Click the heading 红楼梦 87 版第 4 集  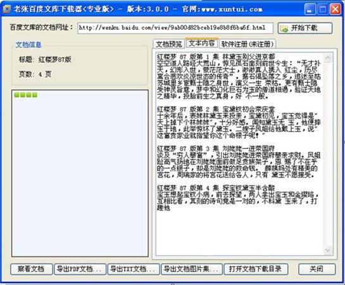pos(216,188)
